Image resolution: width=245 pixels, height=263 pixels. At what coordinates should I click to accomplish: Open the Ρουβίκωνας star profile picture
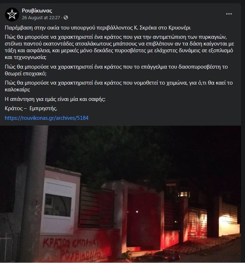(x=12, y=15)
